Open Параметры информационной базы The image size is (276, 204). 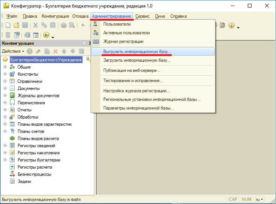click(x=153, y=108)
